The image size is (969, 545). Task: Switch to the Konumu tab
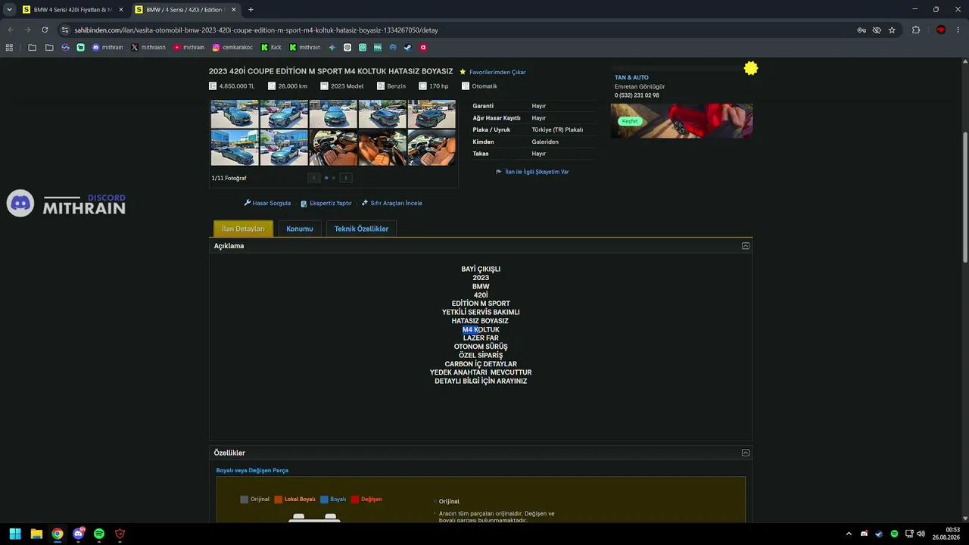coord(300,229)
